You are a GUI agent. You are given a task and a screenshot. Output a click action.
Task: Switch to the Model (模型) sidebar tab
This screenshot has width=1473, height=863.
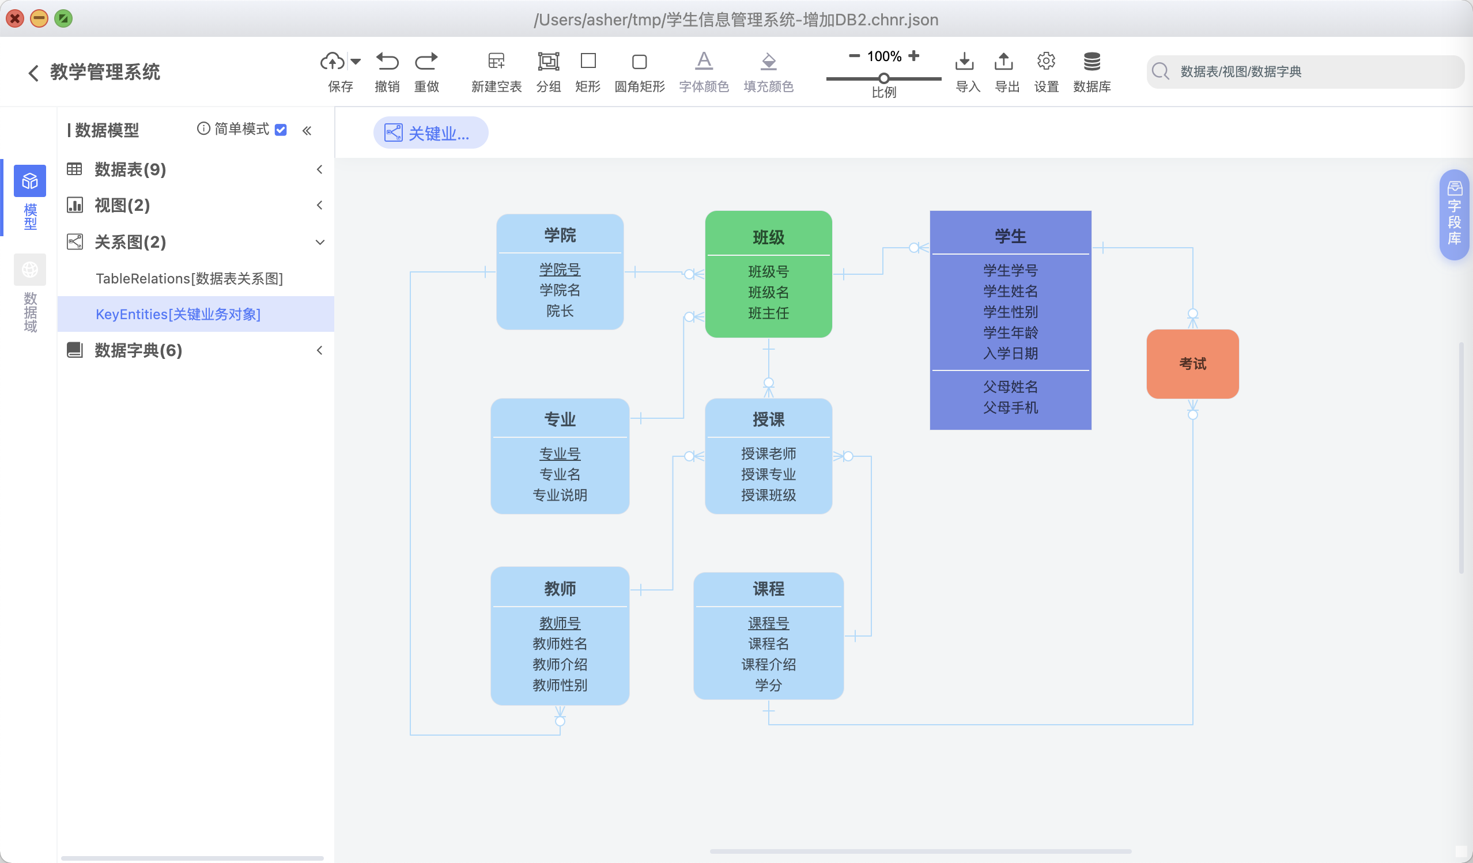[30, 199]
